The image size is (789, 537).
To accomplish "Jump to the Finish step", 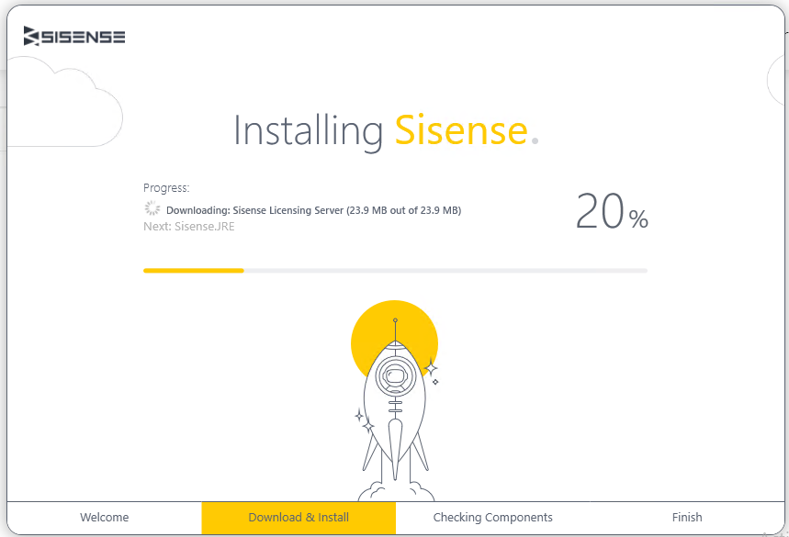I will pos(686,517).
